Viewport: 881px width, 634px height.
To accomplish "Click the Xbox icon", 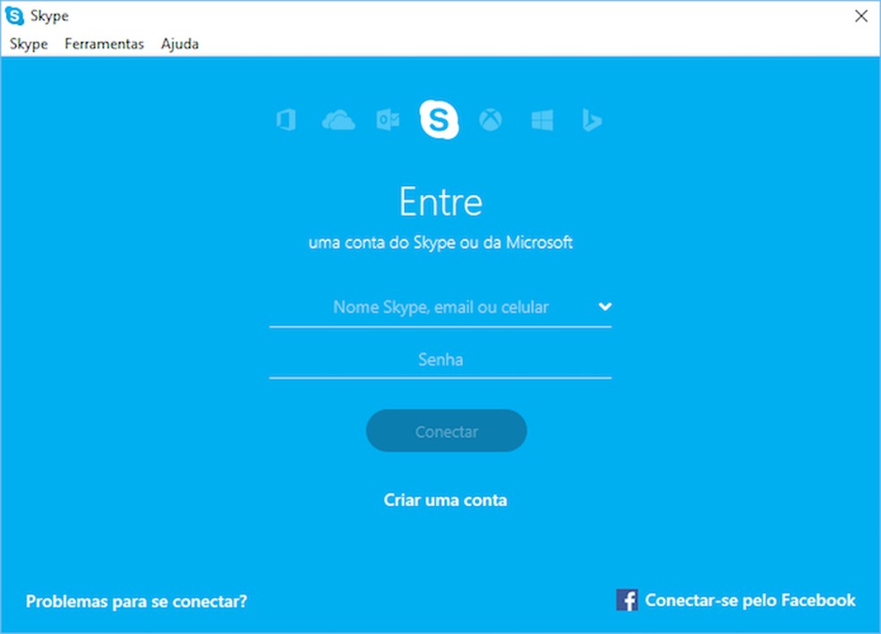I will point(491,120).
